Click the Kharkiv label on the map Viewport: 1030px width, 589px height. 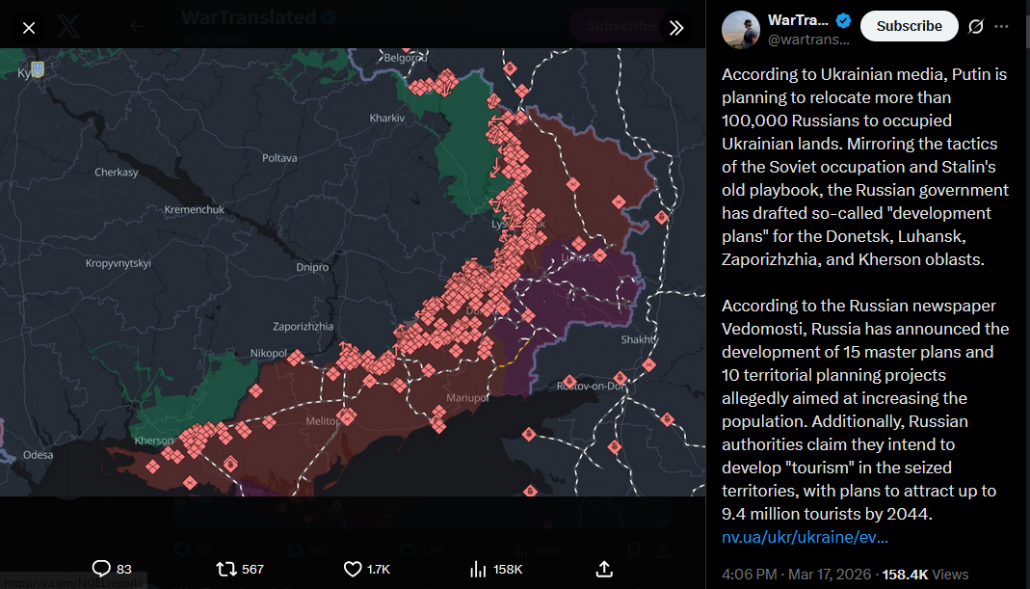coord(387,119)
